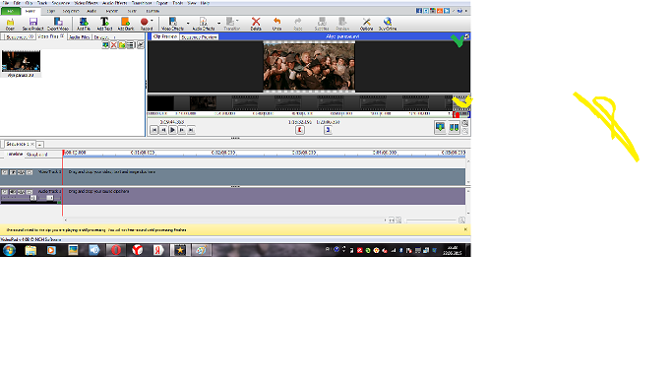Screen dimensions: 672x378
Task: Open the Video Effects menu
Action: tap(87, 3)
